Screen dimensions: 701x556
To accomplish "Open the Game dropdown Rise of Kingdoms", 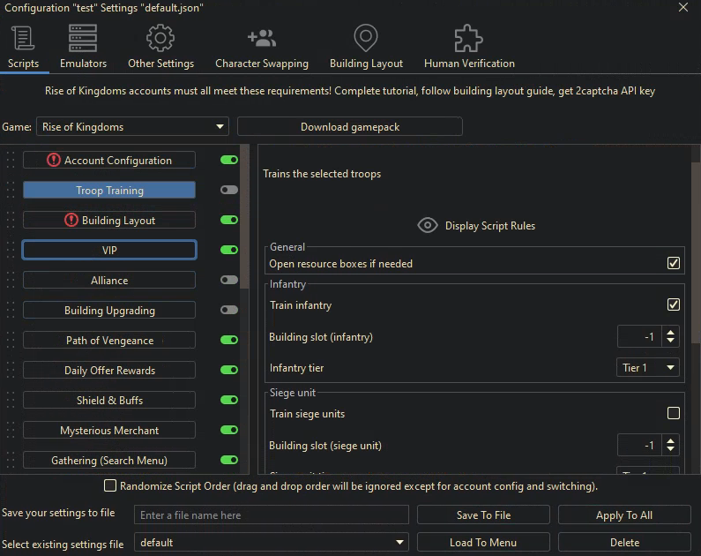I will (x=132, y=126).
